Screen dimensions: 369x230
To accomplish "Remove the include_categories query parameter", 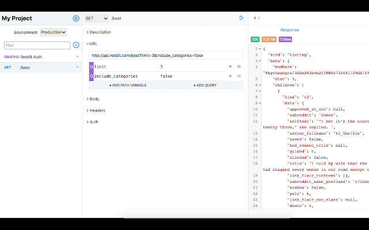I will tap(230, 76).
